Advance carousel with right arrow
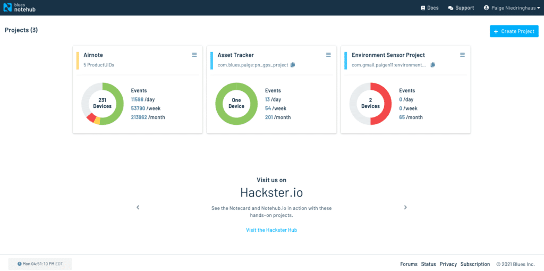This screenshot has height=271, width=544. (405, 207)
